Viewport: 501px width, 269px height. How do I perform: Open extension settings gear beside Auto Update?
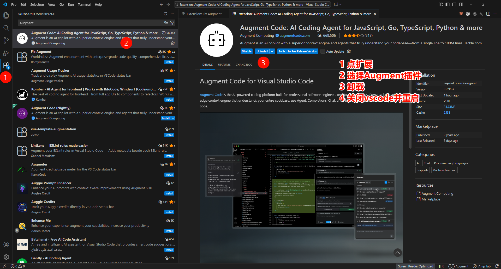(349, 51)
